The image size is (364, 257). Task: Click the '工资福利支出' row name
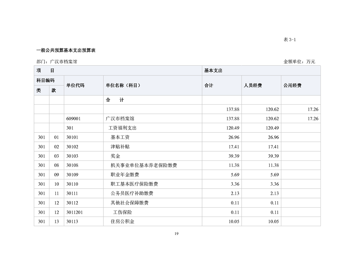pos(122,128)
